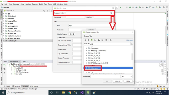
Task: Click the home directory icon in file chooser
Action: point(85,40)
